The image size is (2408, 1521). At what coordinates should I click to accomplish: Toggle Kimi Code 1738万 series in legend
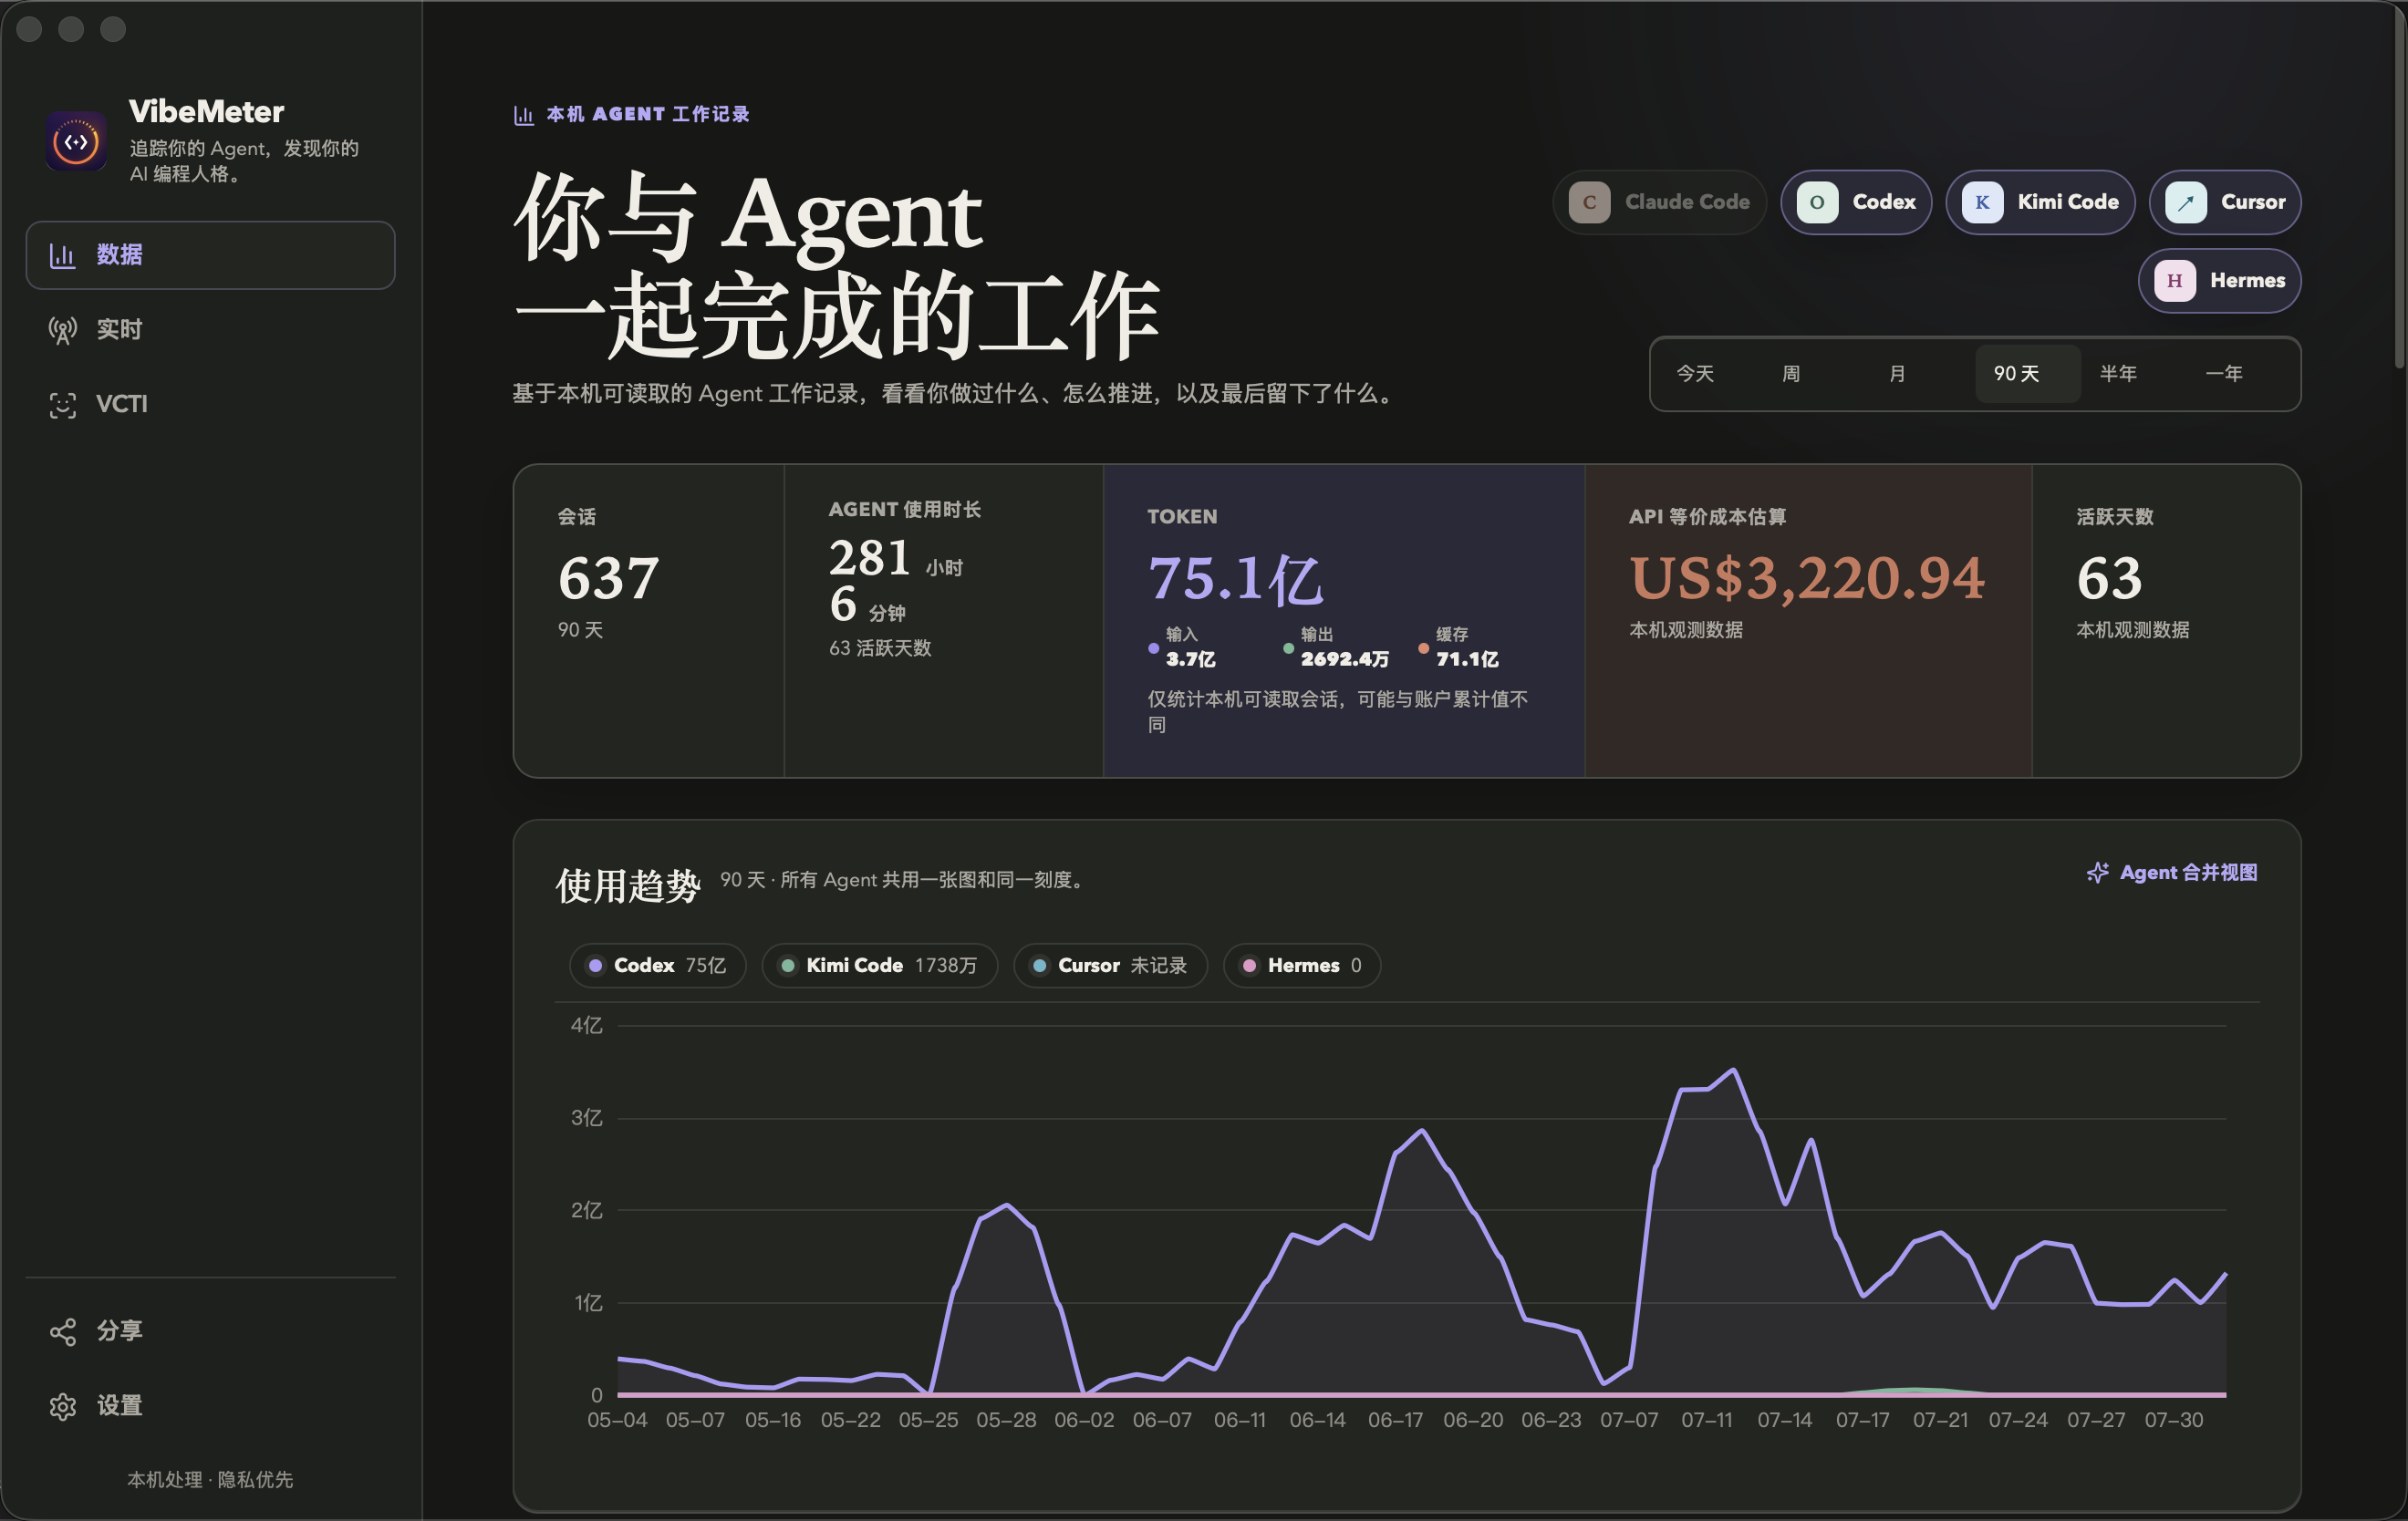(880, 966)
